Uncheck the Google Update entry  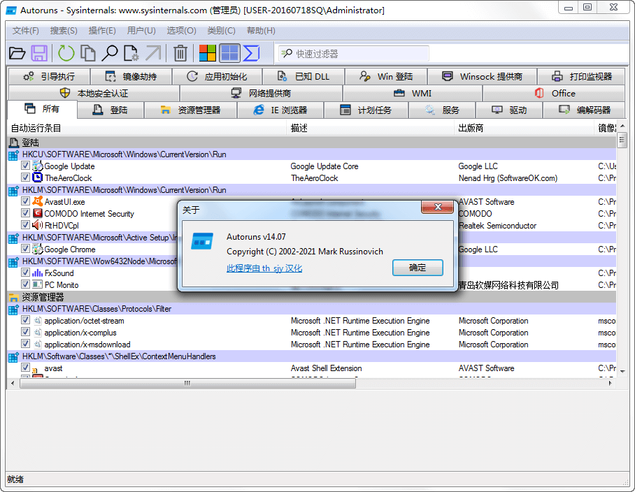25,166
